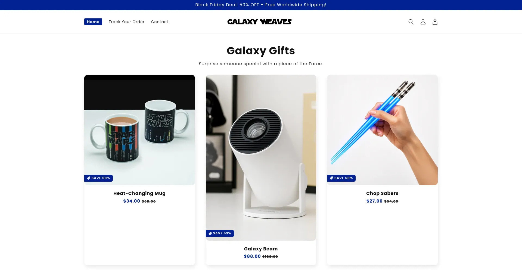Click the $88.00 Galaxy Beam price
This screenshot has height=270, width=522.
tap(252, 256)
